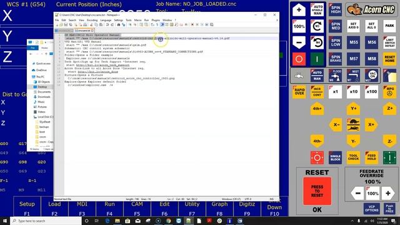Jog Z axis down with Z-
400x225 pixels.
(389, 141)
